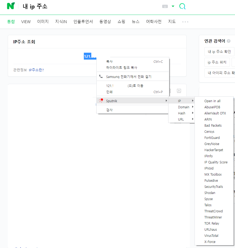Choose 복사 in the context menu
235x248 pixels.
click(x=133, y=61)
